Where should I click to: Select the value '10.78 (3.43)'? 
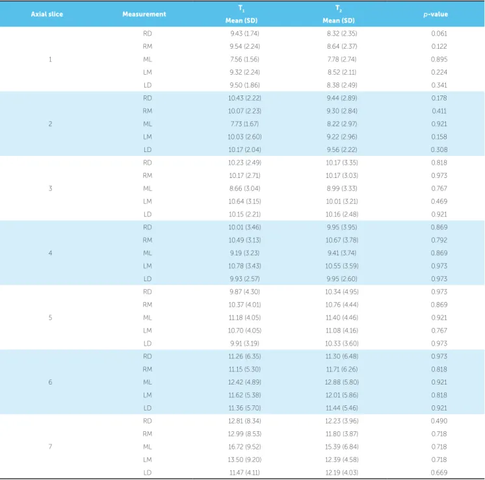coord(244,266)
